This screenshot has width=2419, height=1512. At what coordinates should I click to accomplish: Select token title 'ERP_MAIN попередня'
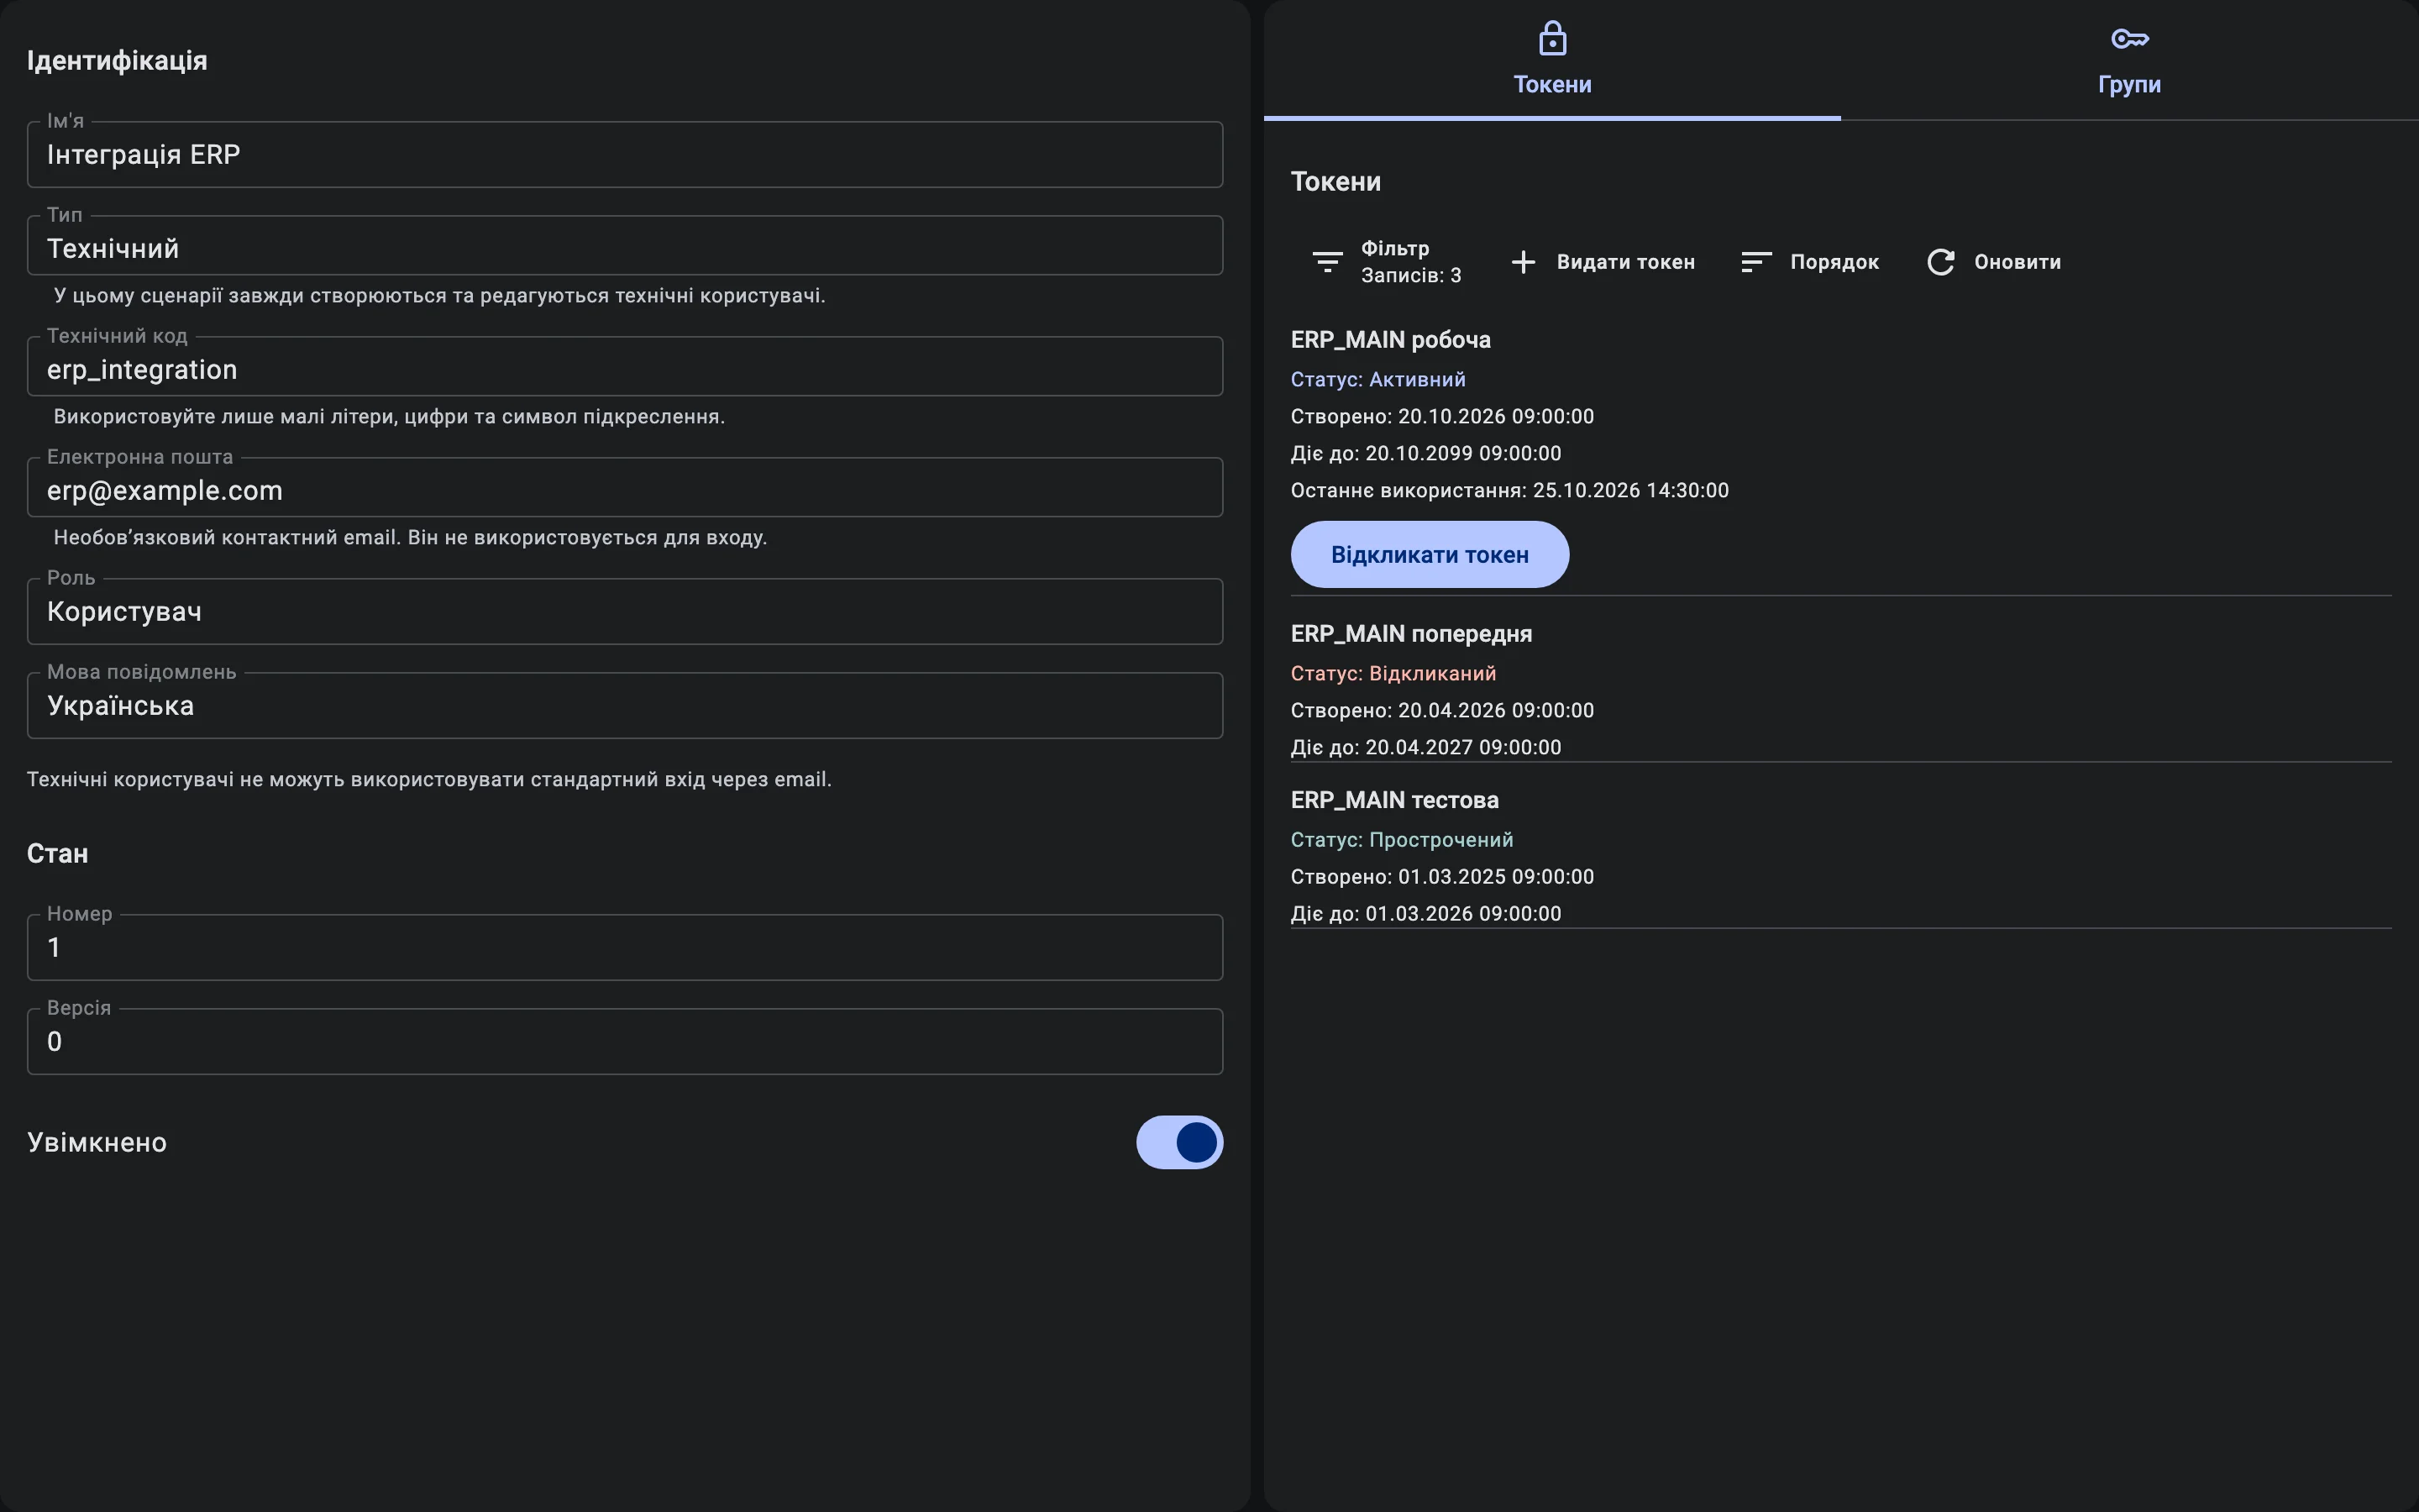[x=1411, y=634]
